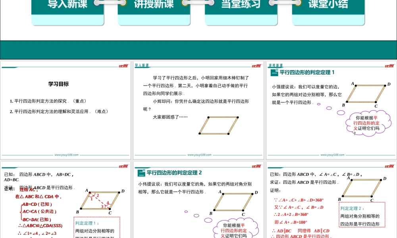Click the icon beside 判定定理 1 title
Image resolution: width=397 pixels, height=238 pixels.
(274, 73)
